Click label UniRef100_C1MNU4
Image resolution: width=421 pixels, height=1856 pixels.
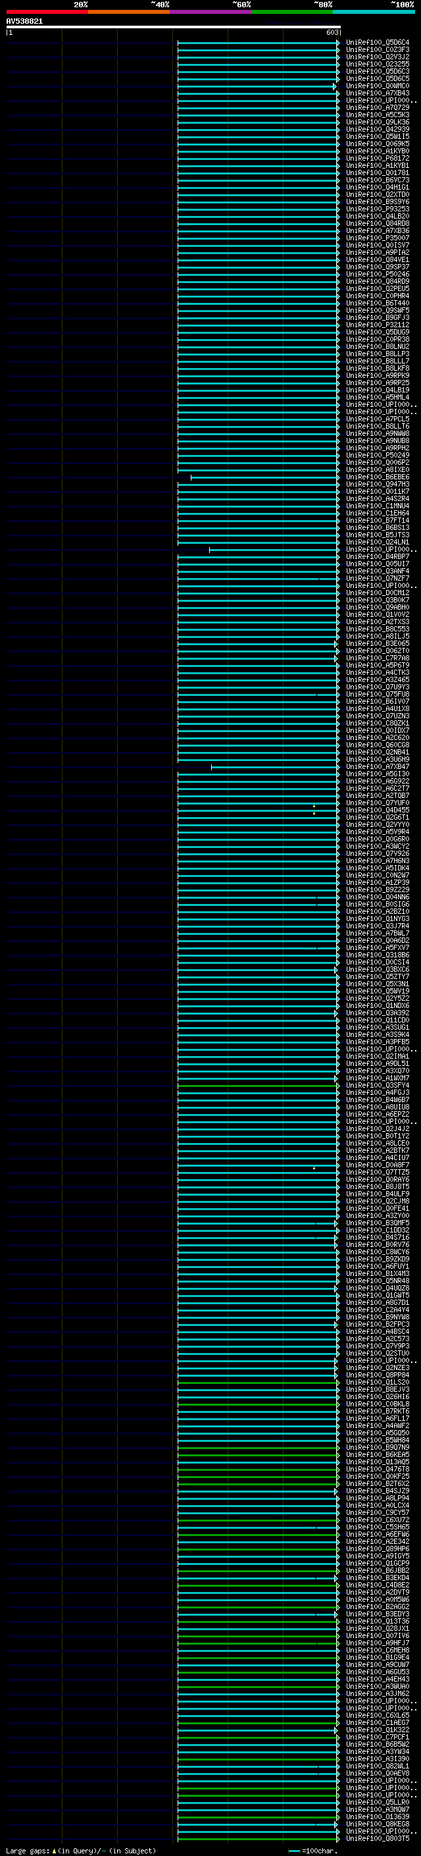377,506
